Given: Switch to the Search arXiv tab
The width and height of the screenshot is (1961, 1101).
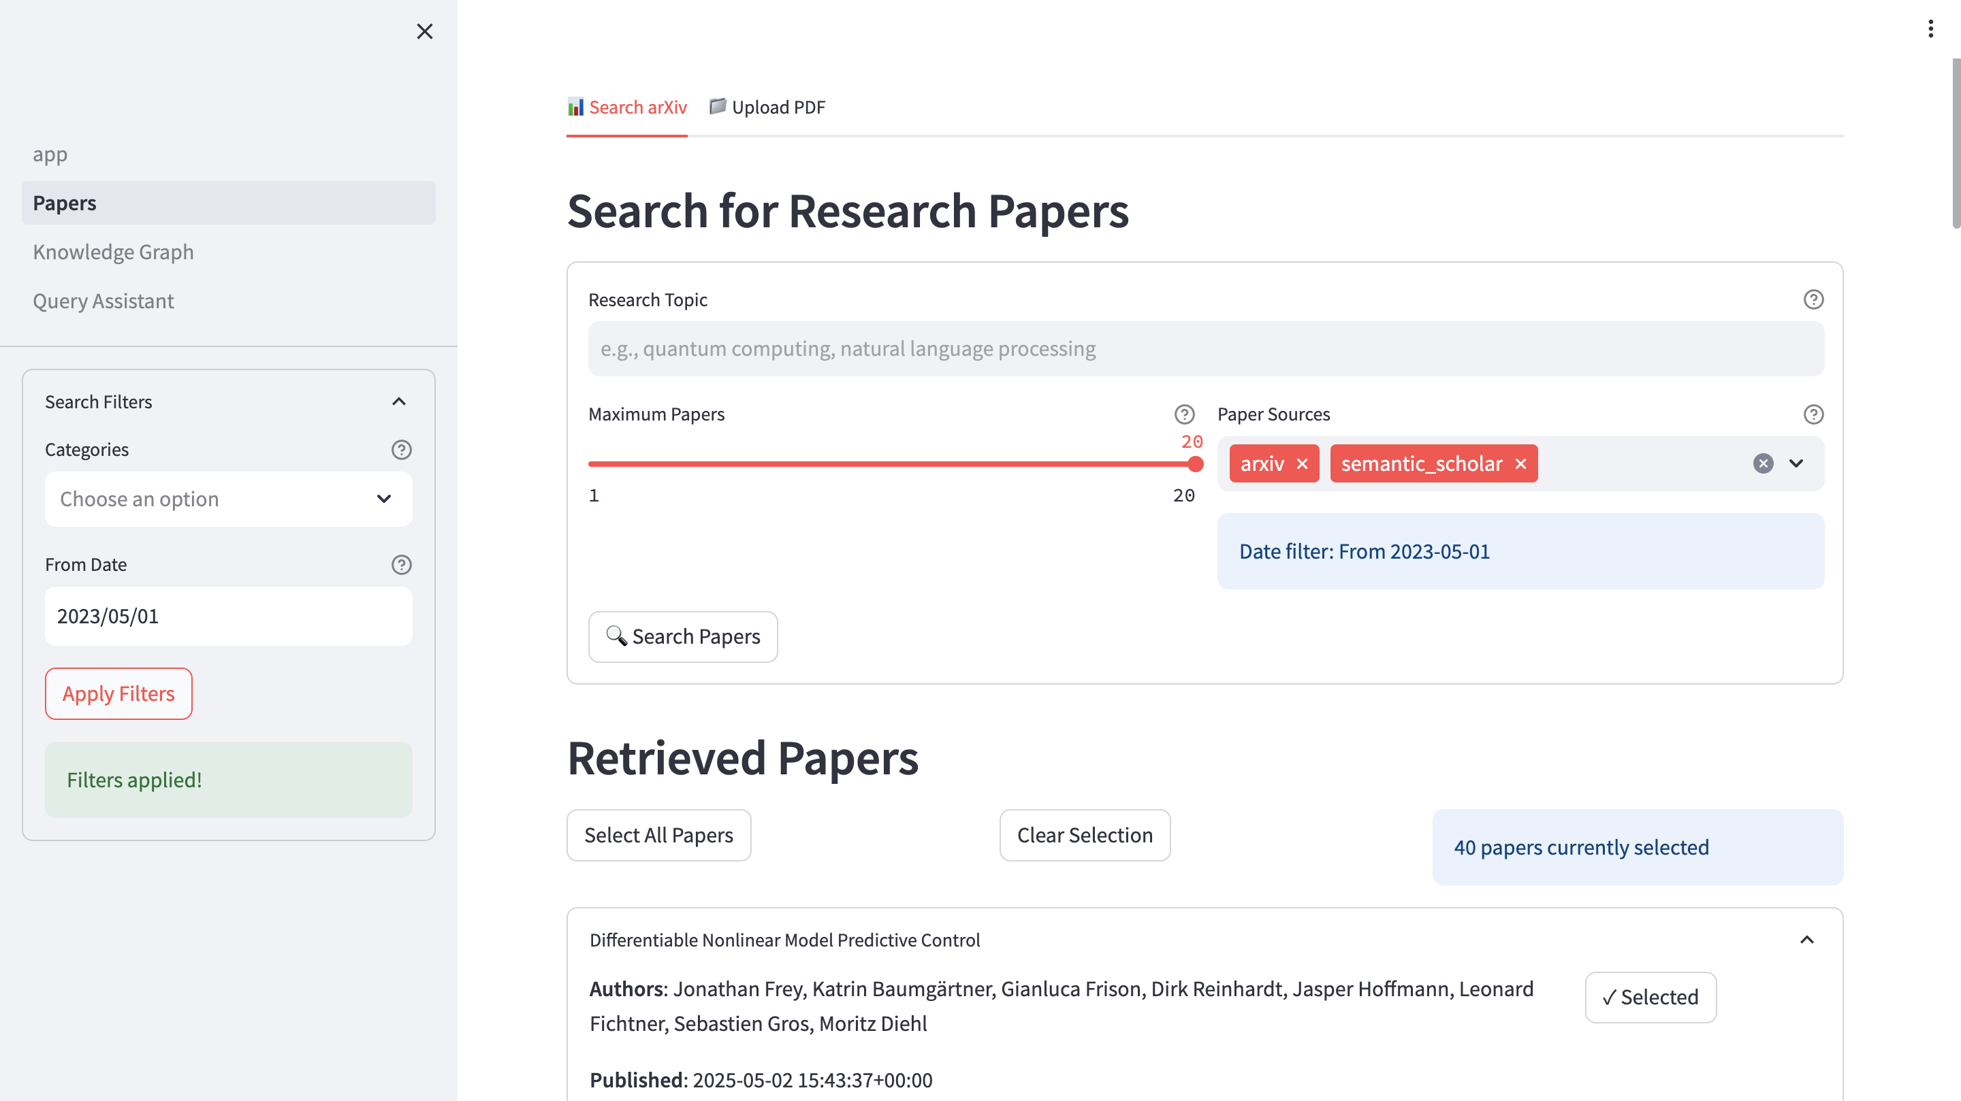Looking at the screenshot, I should click(626, 108).
